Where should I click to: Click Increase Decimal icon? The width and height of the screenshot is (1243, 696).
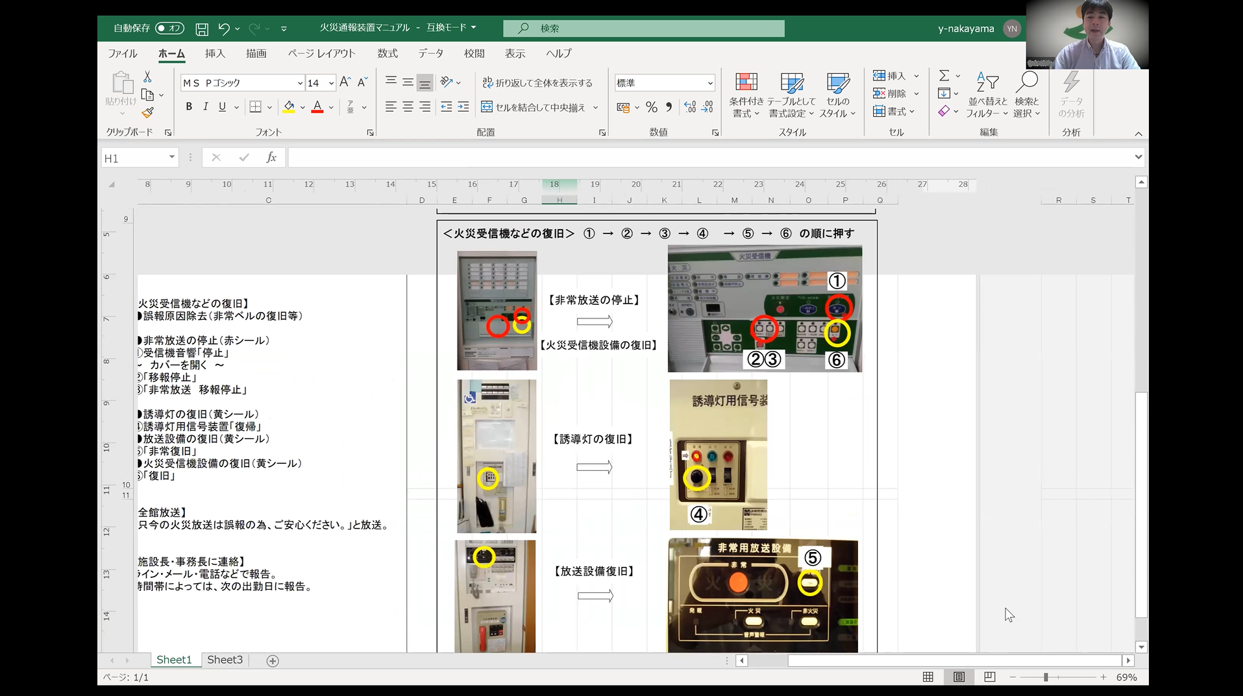click(690, 107)
